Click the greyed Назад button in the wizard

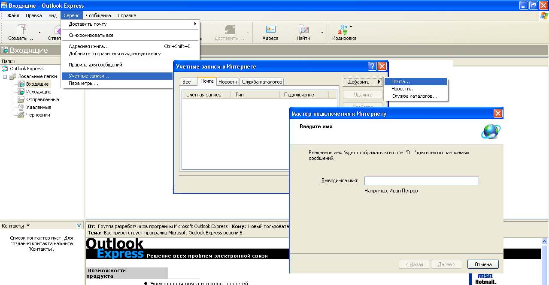[x=414, y=264]
